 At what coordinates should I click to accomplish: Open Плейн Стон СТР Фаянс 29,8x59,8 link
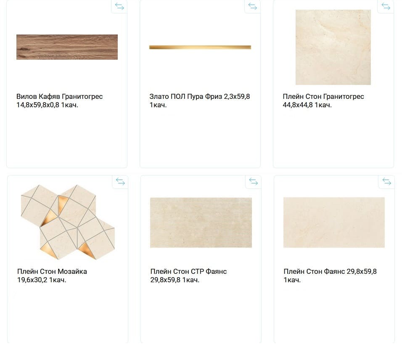pyautogui.click(x=188, y=276)
